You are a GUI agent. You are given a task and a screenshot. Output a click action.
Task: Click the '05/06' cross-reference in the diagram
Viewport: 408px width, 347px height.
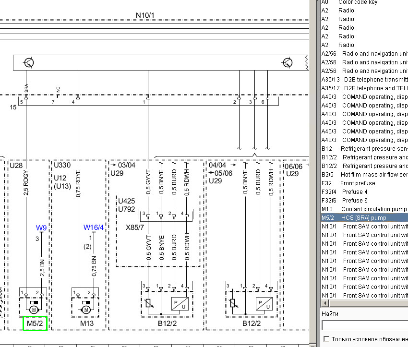pyautogui.click(x=224, y=173)
